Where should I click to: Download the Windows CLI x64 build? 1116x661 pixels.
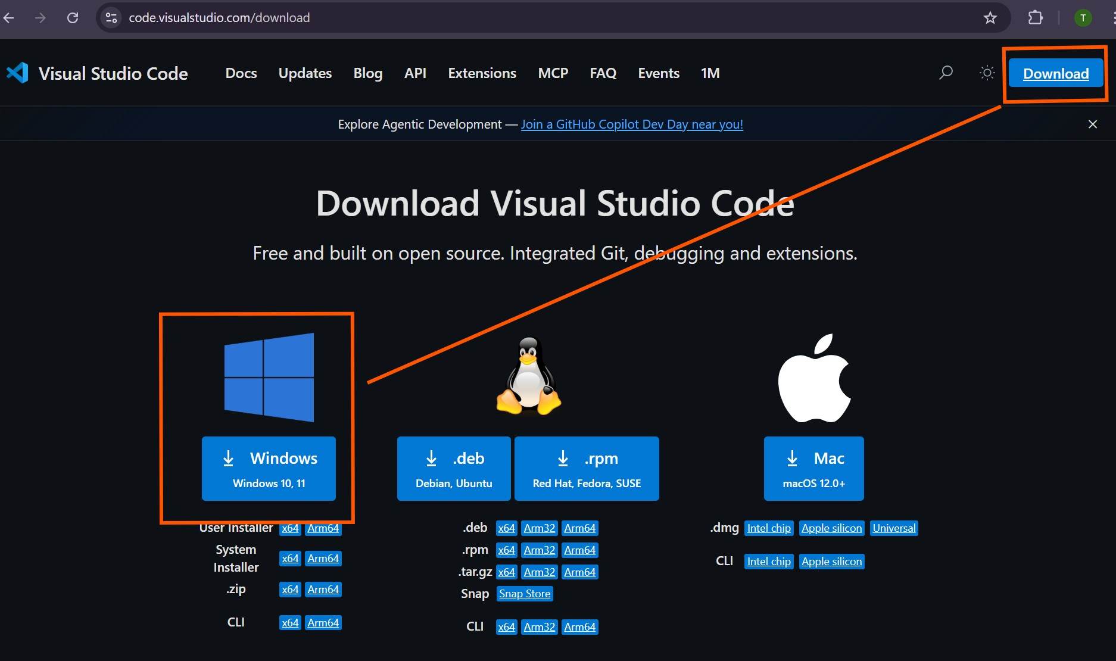(x=290, y=623)
